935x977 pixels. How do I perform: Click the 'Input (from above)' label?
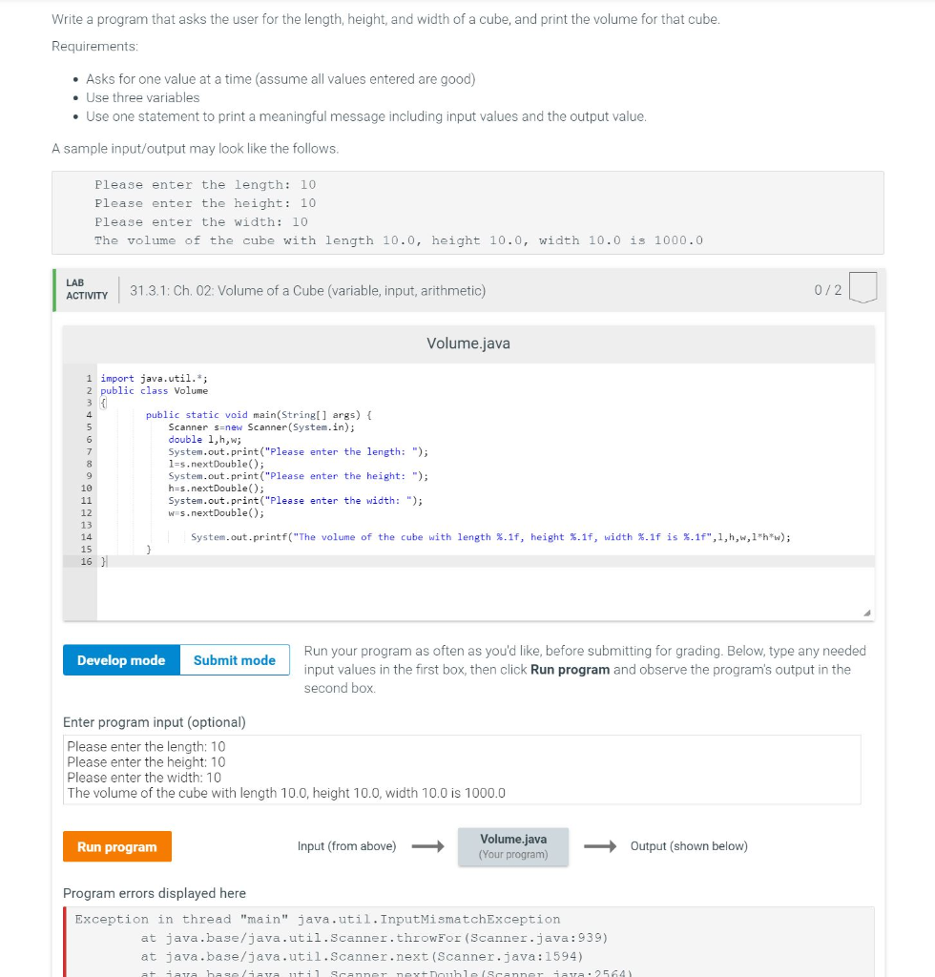click(347, 846)
